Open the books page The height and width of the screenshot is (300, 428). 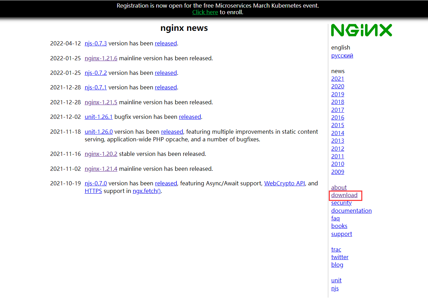point(339,226)
